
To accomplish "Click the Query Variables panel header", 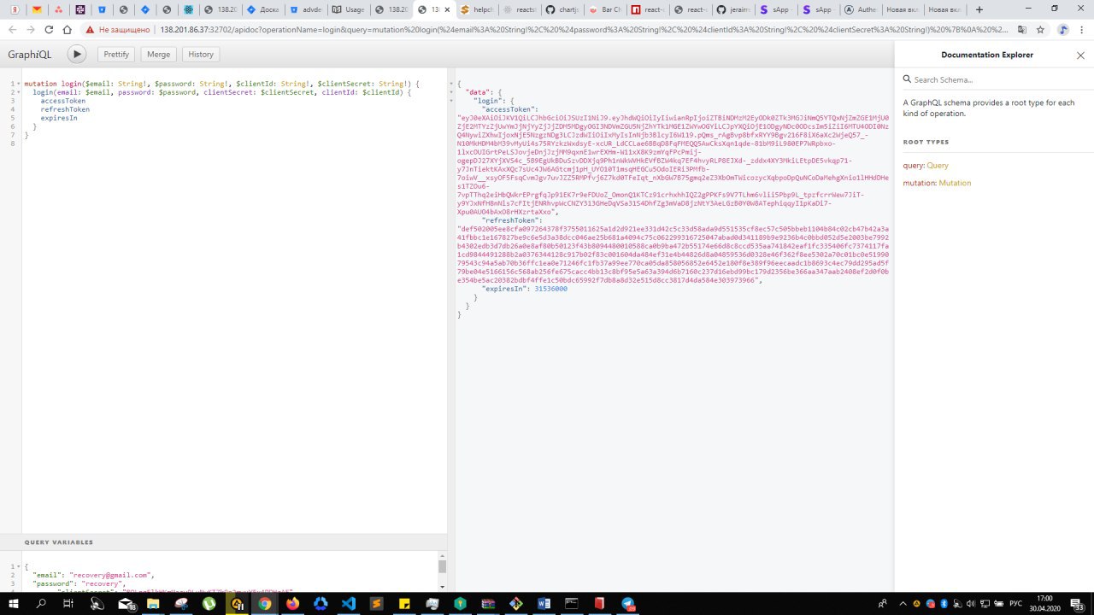I will [223, 542].
